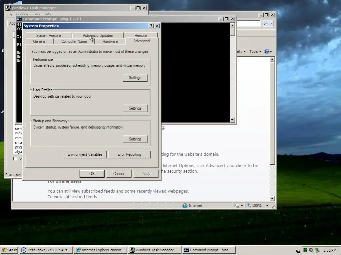Click the green CPU usage tray icon

point(305,250)
